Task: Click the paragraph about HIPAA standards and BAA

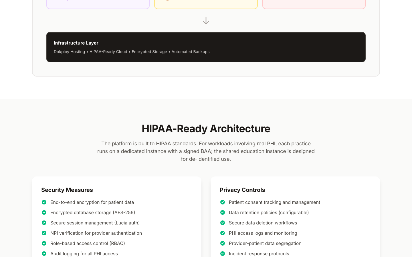Action: pos(206,151)
